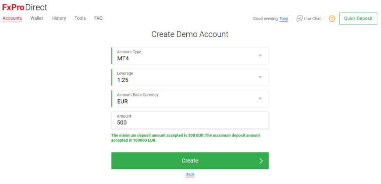Open the Account Type dropdown showing MT4
Image resolution: width=381 pixels, height=184 pixels.
click(x=190, y=56)
